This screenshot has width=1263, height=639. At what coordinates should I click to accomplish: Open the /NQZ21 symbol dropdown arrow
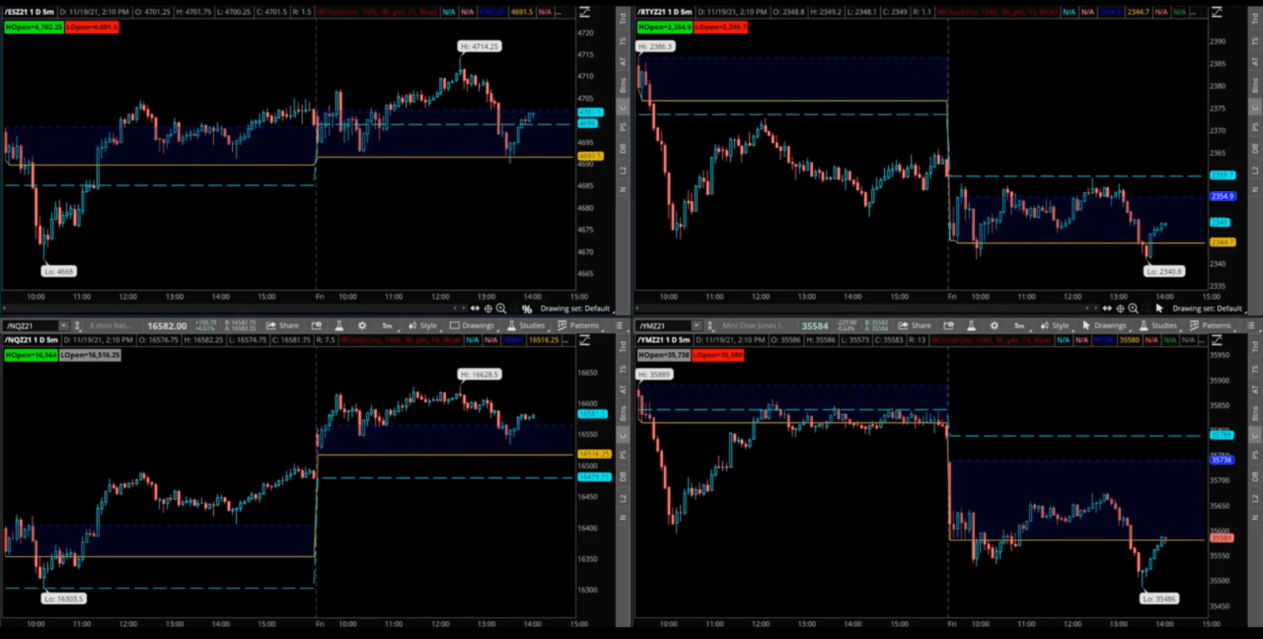pyautogui.click(x=64, y=325)
